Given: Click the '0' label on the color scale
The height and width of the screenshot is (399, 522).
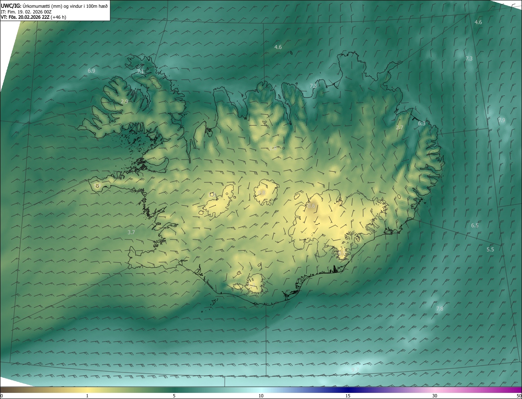Looking at the screenshot, I should [2, 396].
